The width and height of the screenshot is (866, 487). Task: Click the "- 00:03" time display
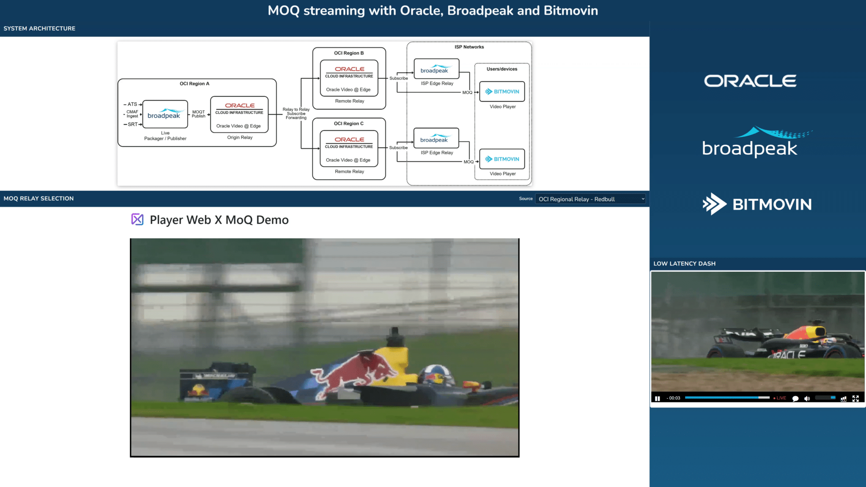[x=674, y=398]
